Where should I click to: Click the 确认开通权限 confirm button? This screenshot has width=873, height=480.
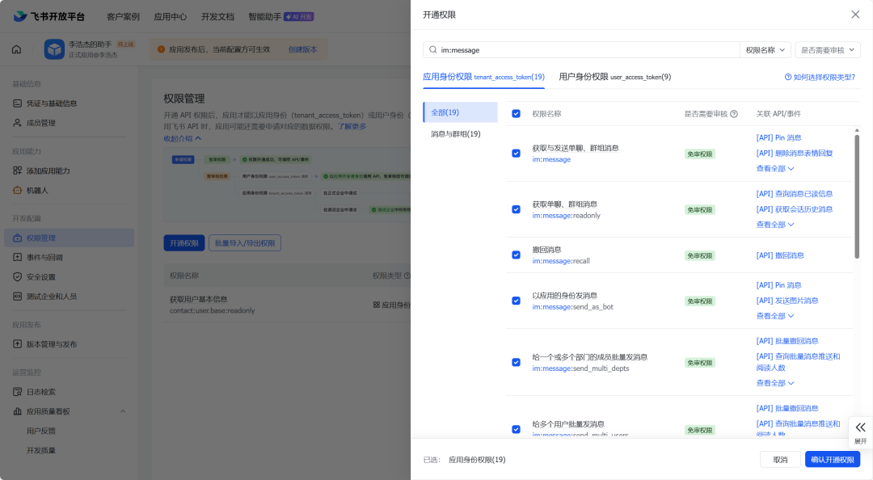(833, 458)
